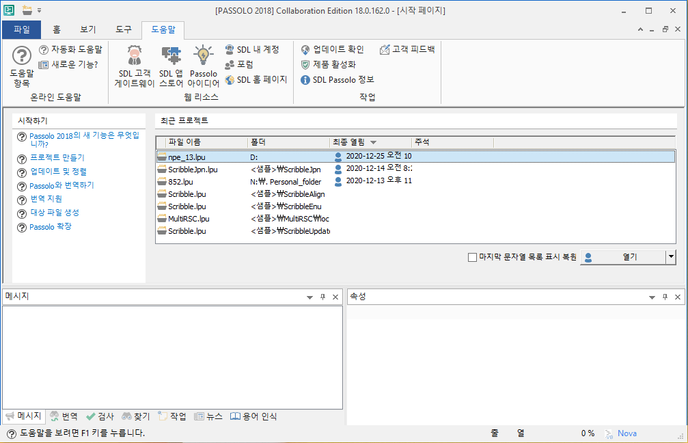The height and width of the screenshot is (443, 688).
Task: Open the 메시지 panel options dropdown
Action: [309, 297]
